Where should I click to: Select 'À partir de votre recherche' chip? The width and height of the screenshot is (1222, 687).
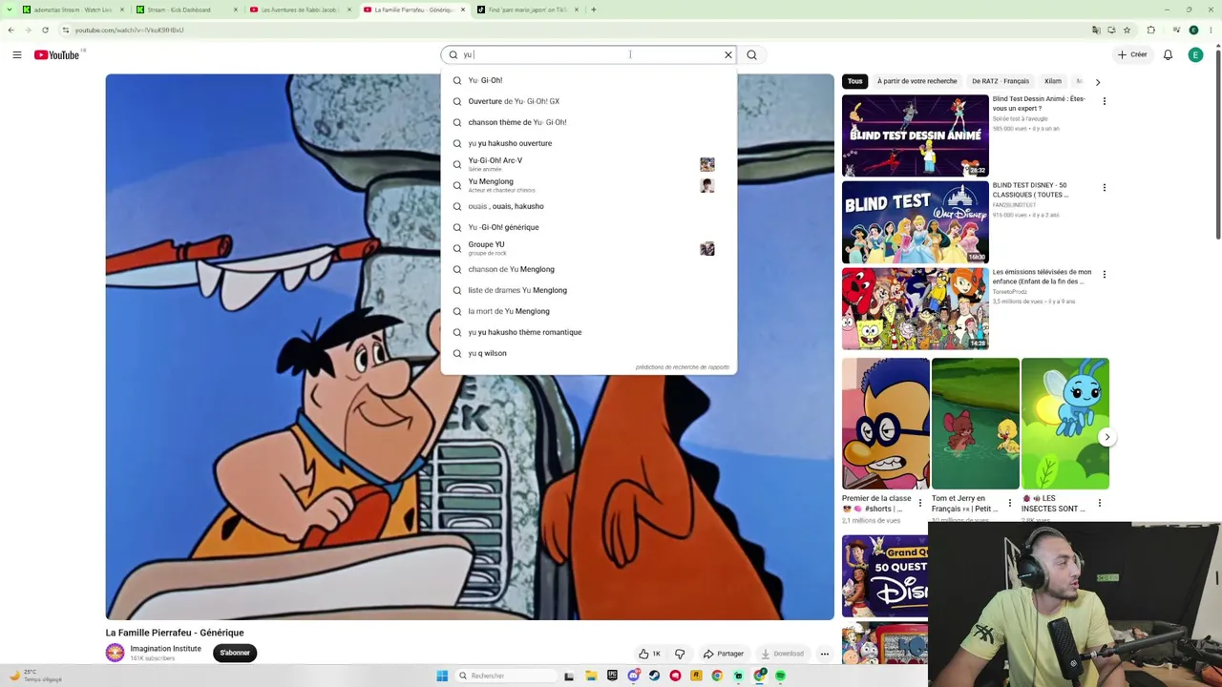point(916,82)
